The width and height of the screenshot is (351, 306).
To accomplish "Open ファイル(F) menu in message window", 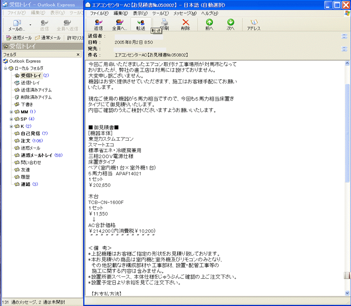I will [x=99, y=13].
